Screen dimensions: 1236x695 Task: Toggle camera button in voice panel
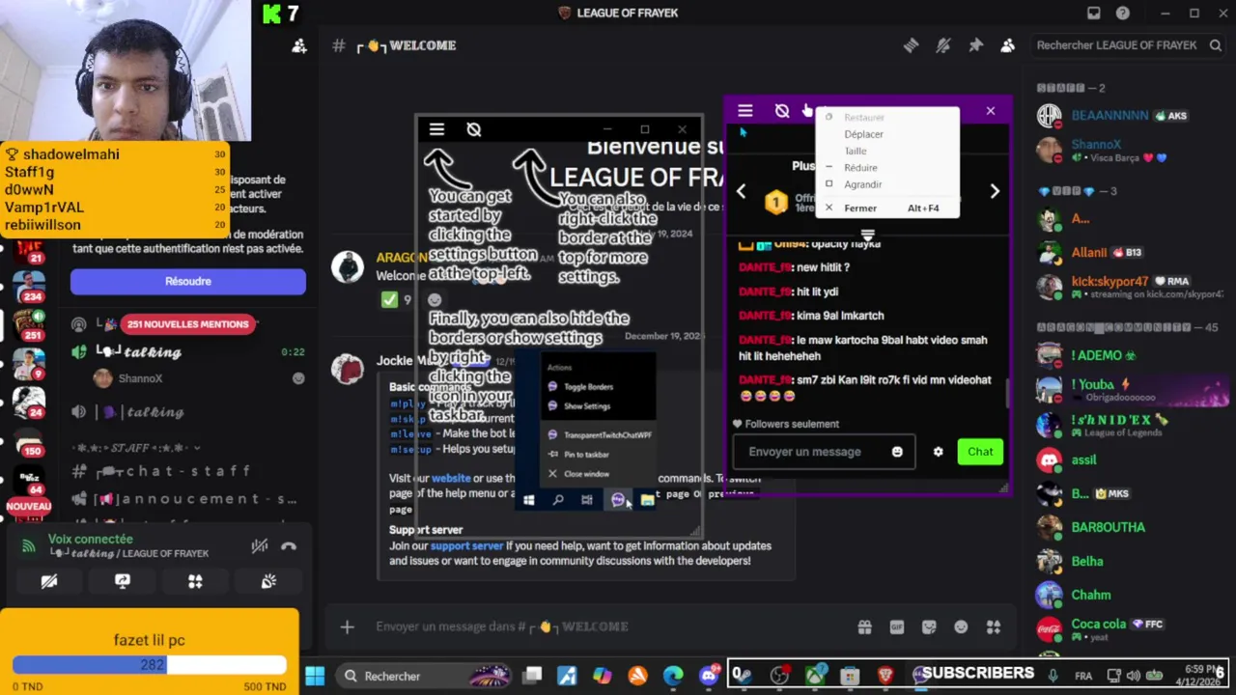(49, 581)
